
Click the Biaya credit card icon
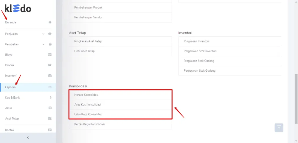50,55
